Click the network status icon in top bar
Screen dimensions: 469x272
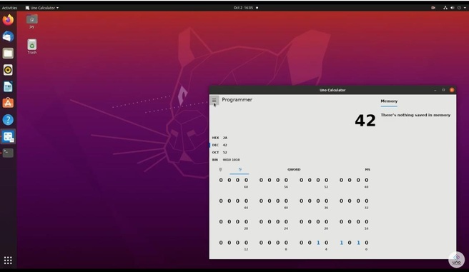click(x=445, y=8)
